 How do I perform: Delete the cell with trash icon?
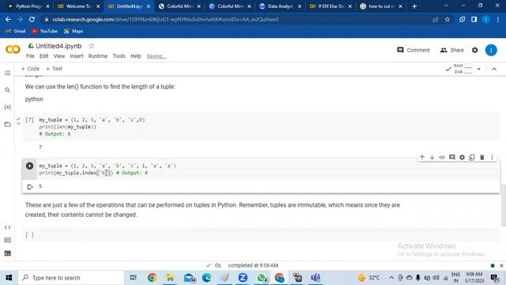(481, 158)
